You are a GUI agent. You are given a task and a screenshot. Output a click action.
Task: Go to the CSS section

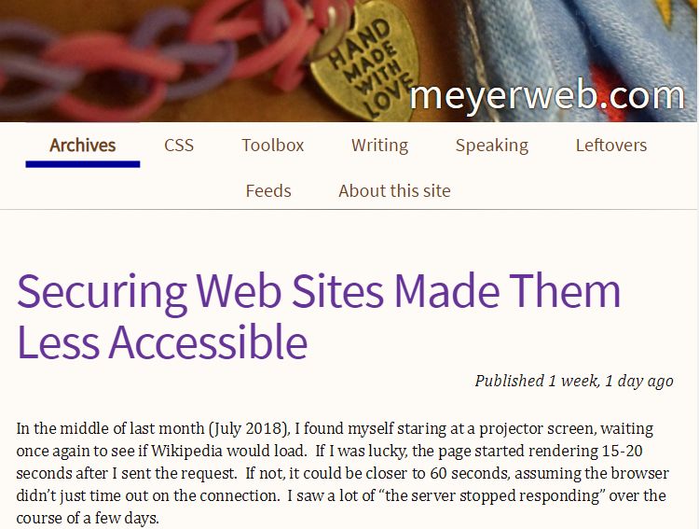coord(179,146)
